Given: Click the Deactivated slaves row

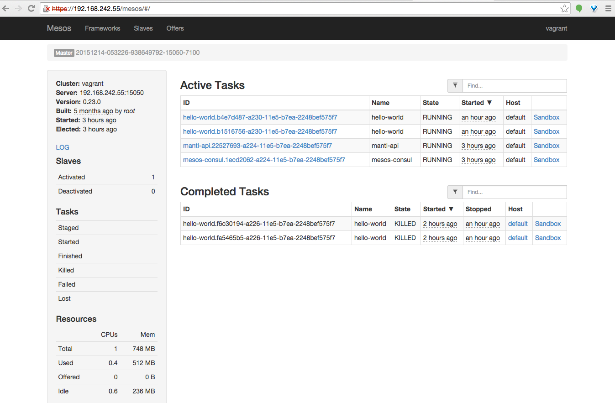Looking at the screenshot, I should [x=107, y=191].
